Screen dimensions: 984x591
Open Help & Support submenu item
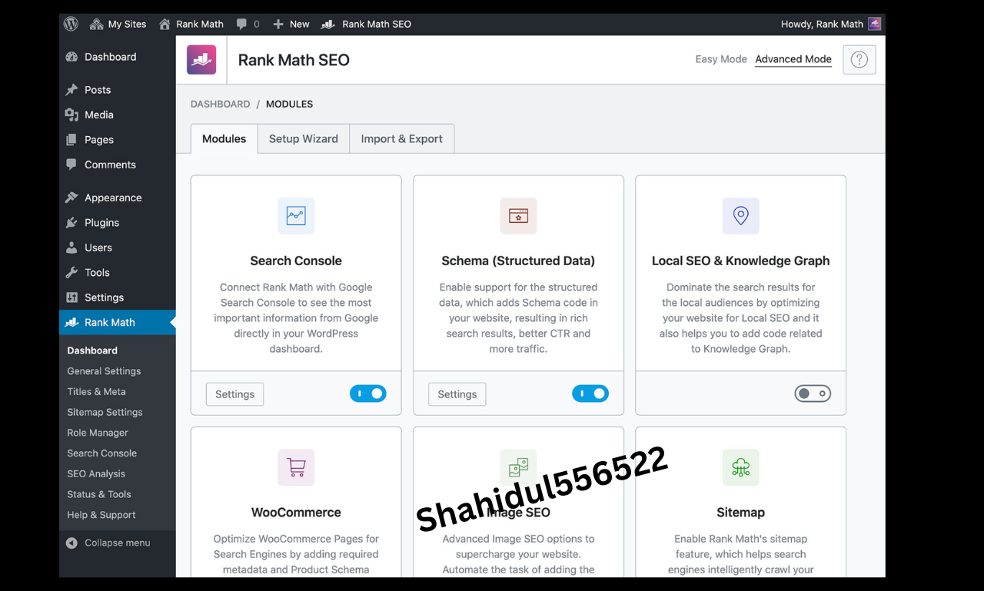tap(101, 515)
